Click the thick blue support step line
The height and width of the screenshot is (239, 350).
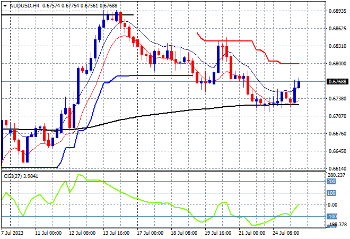[154, 75]
